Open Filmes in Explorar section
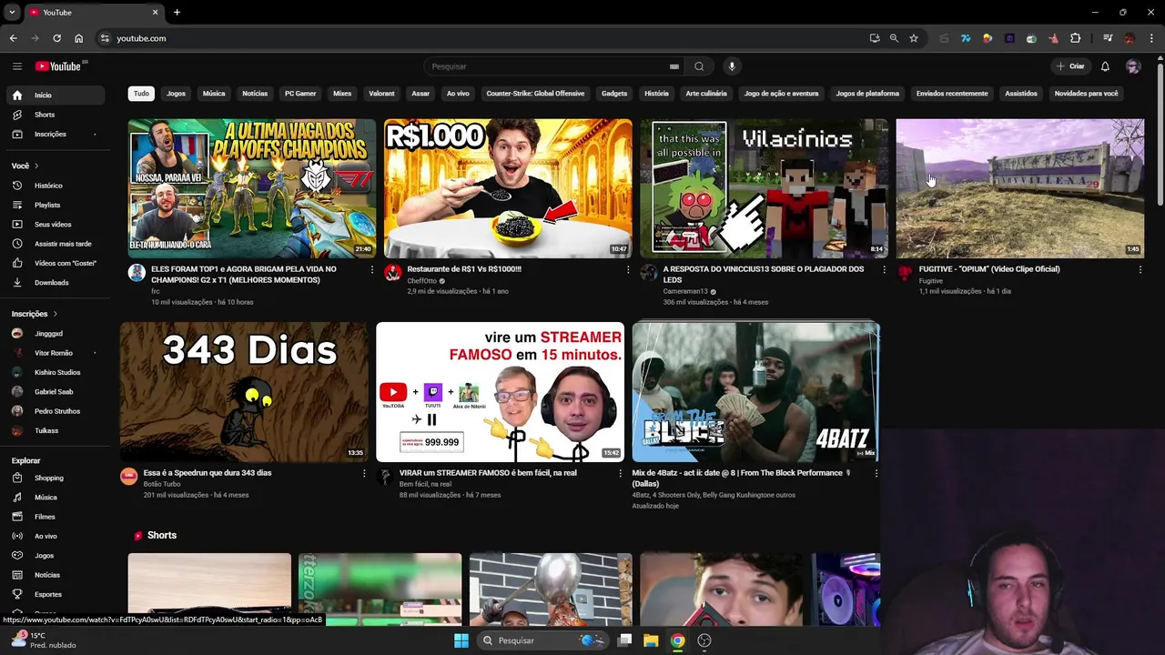The width and height of the screenshot is (1165, 655). (x=55, y=517)
